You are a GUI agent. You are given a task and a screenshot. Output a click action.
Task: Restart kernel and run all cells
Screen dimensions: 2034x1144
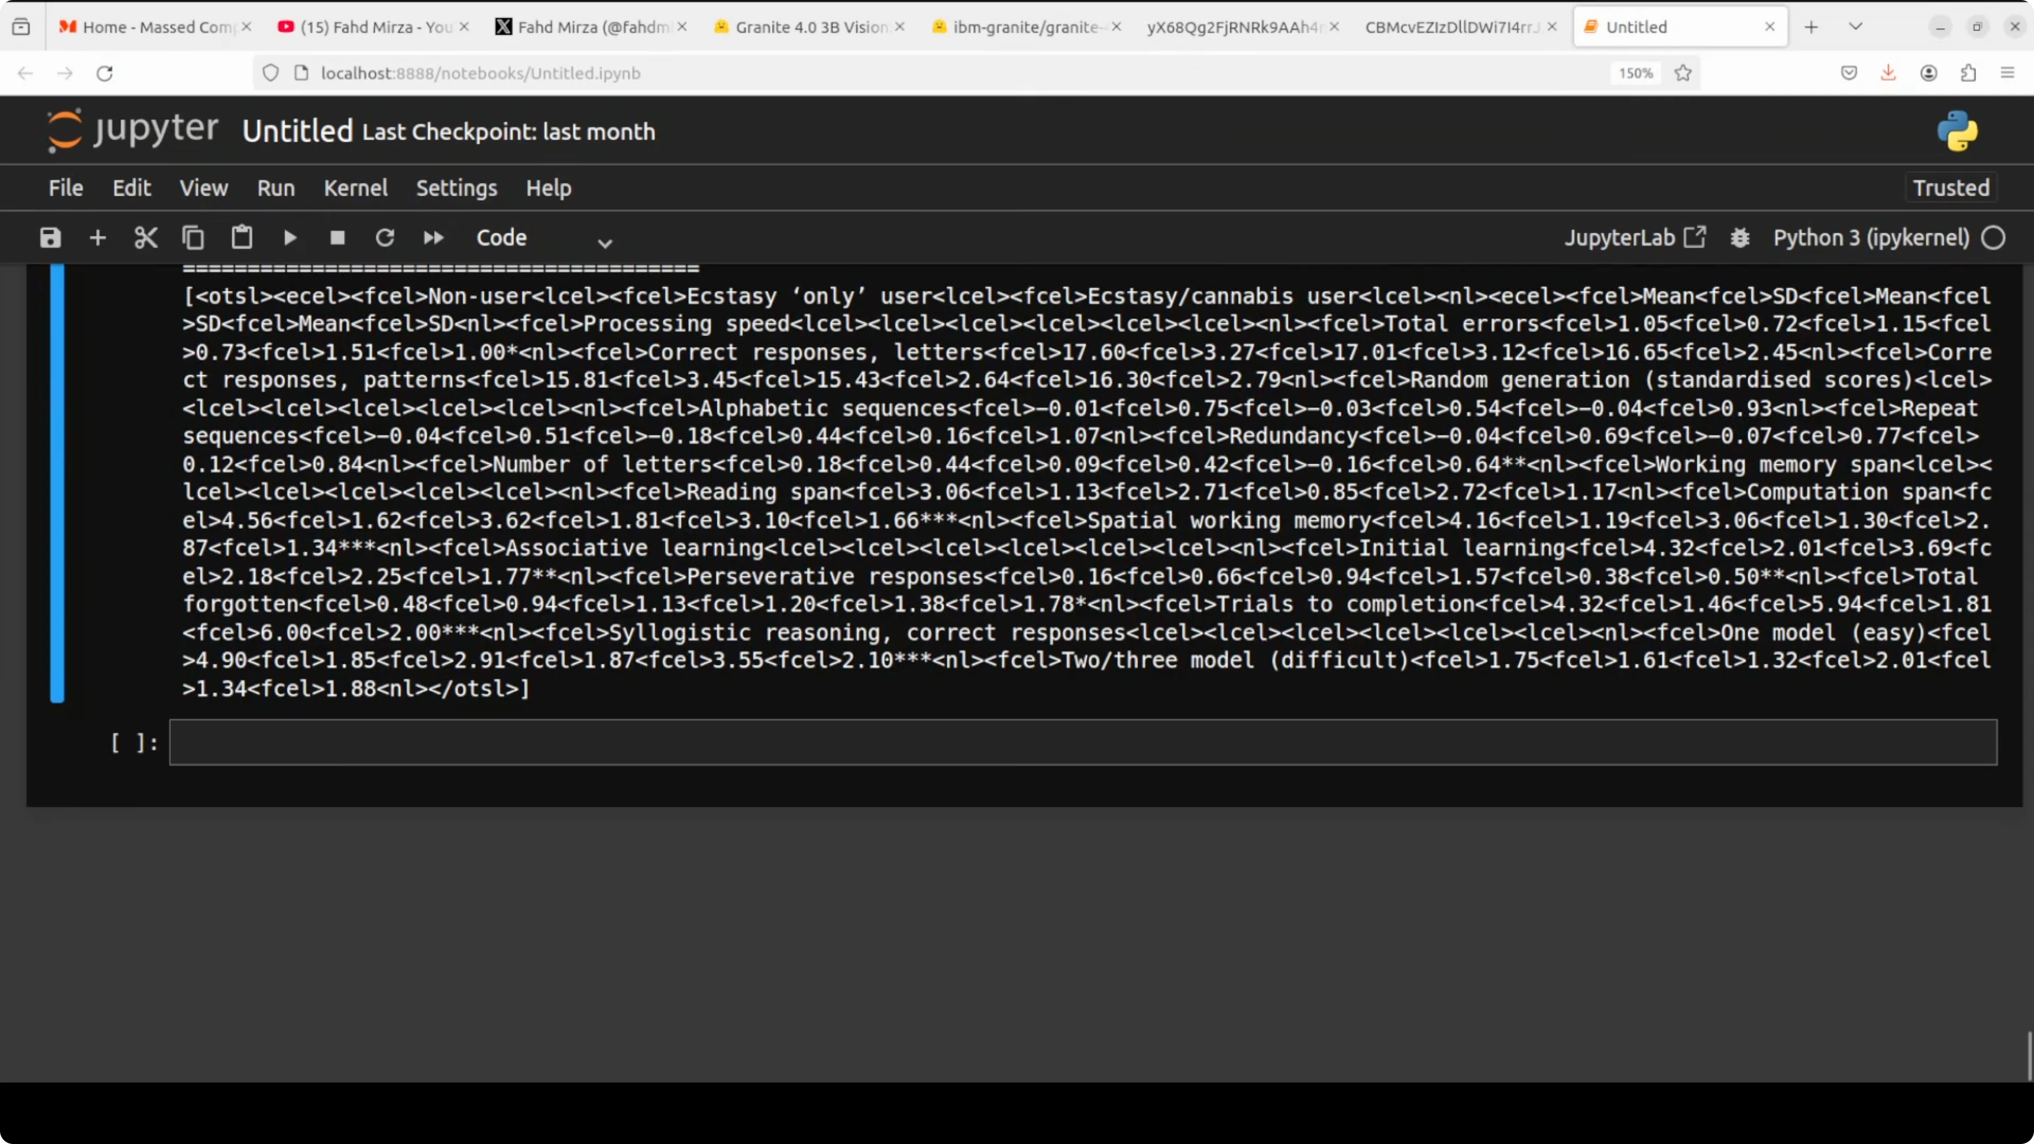(433, 238)
